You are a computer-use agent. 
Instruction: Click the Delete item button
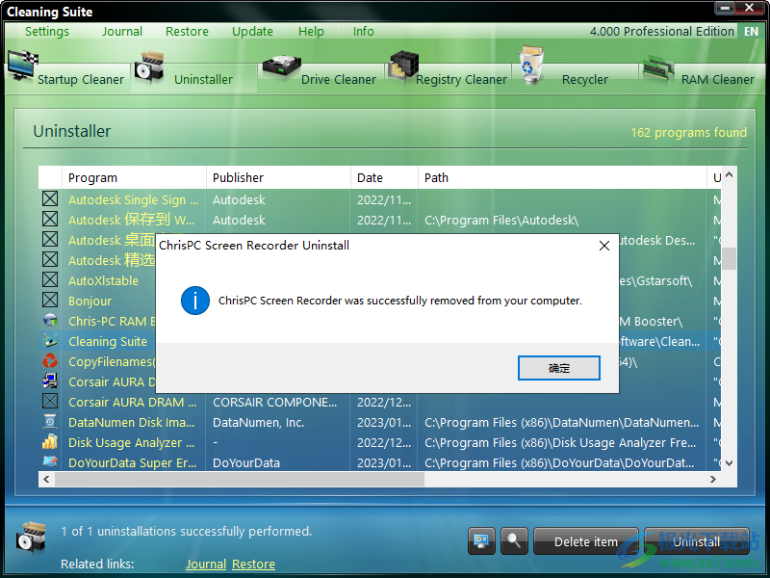coord(585,541)
